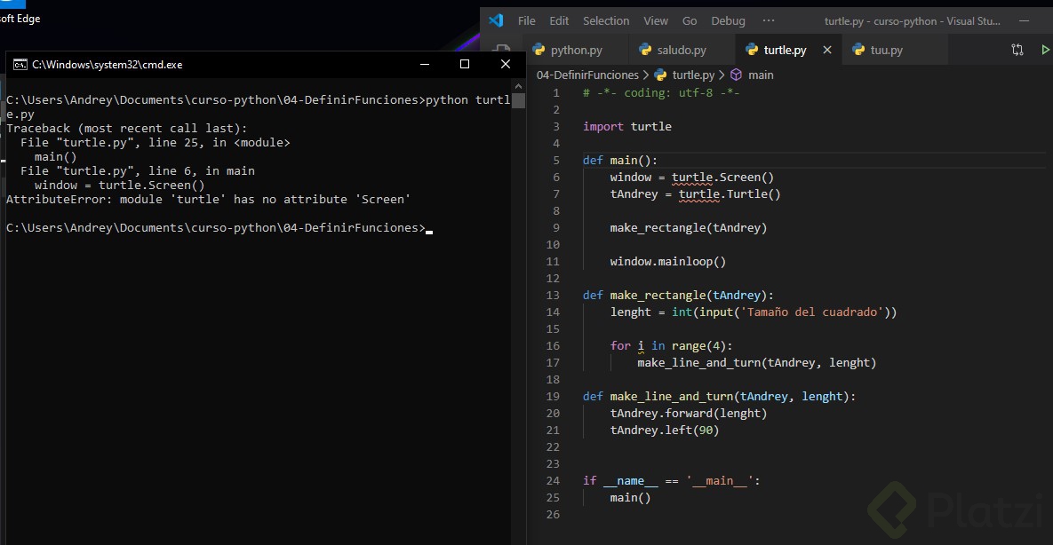Maximize the cmd.exe window
The height and width of the screenshot is (545, 1053).
click(464, 65)
